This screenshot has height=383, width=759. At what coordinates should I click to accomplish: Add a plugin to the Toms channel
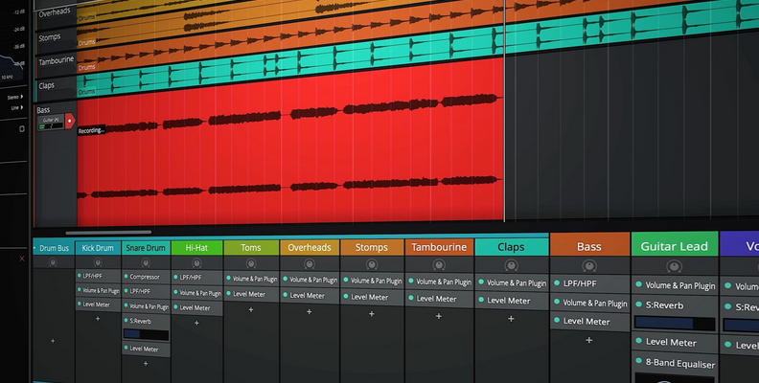click(251, 309)
